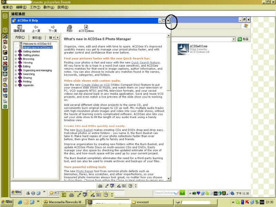
Task: Click the red K Kaspersky tray icon
Action: [x=247, y=202]
